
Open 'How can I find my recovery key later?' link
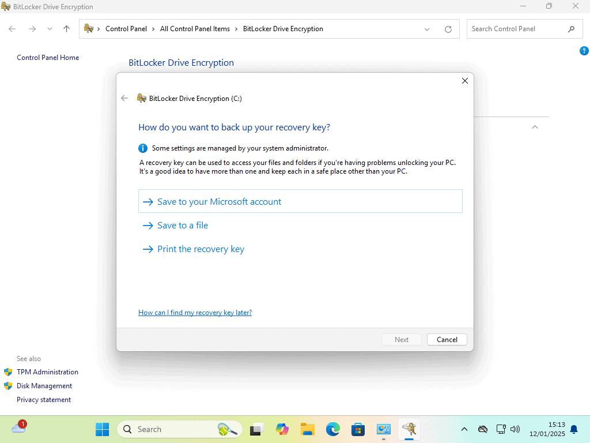click(195, 313)
